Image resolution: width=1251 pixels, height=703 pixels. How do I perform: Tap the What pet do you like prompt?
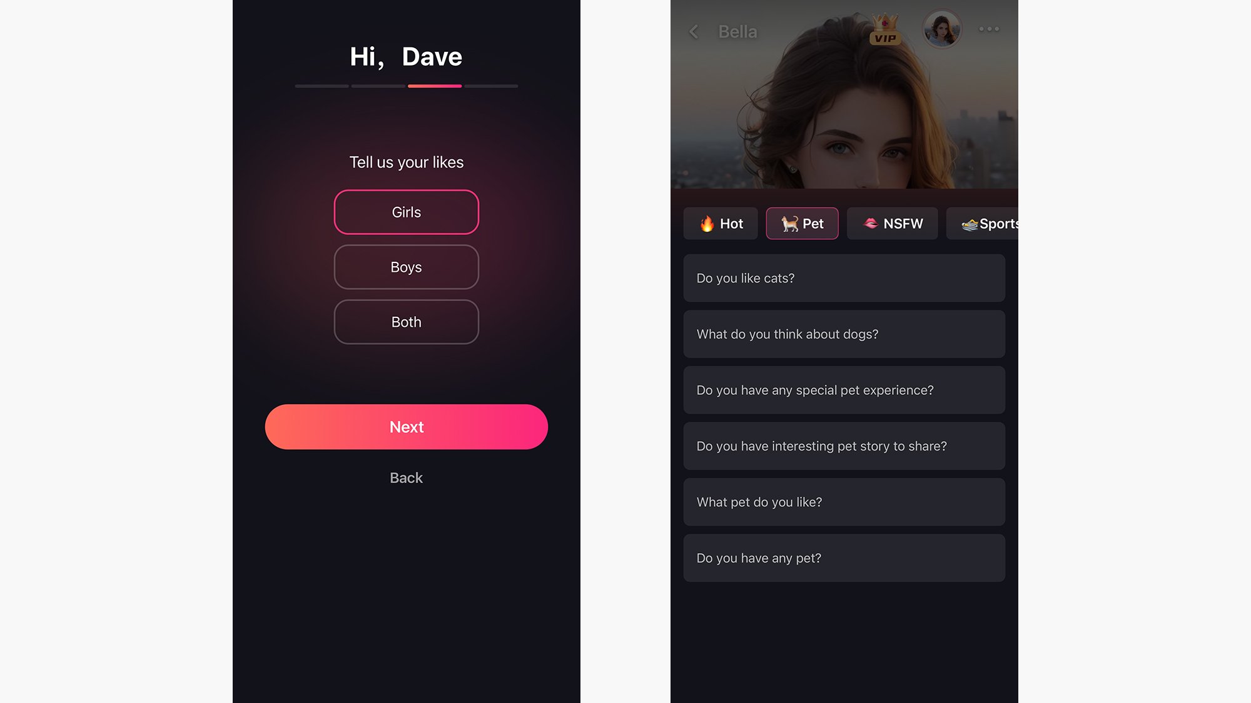pos(844,501)
